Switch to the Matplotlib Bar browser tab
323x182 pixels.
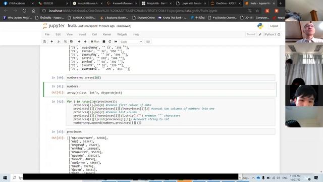(157, 4)
